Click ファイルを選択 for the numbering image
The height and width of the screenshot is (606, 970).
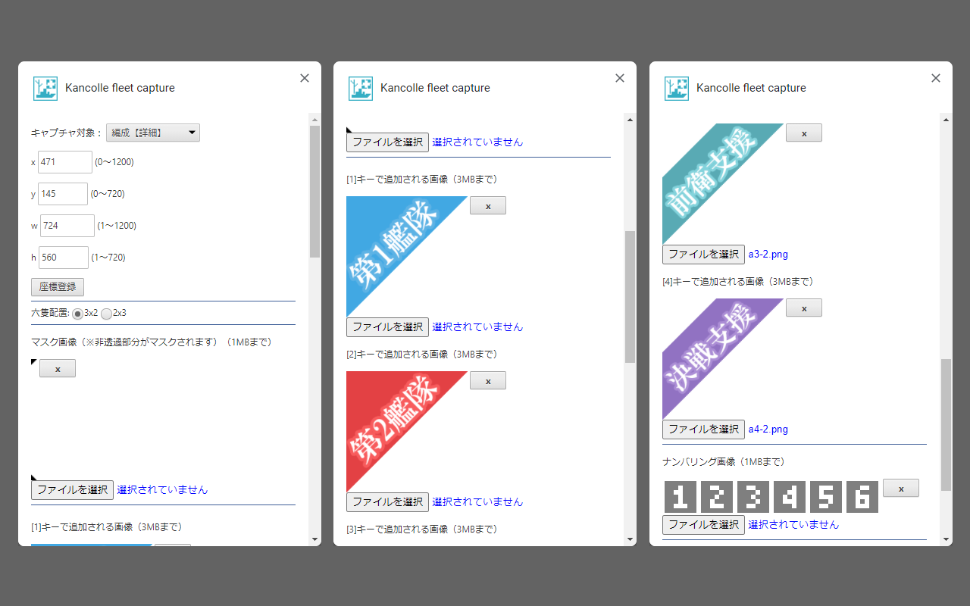pyautogui.click(x=703, y=524)
